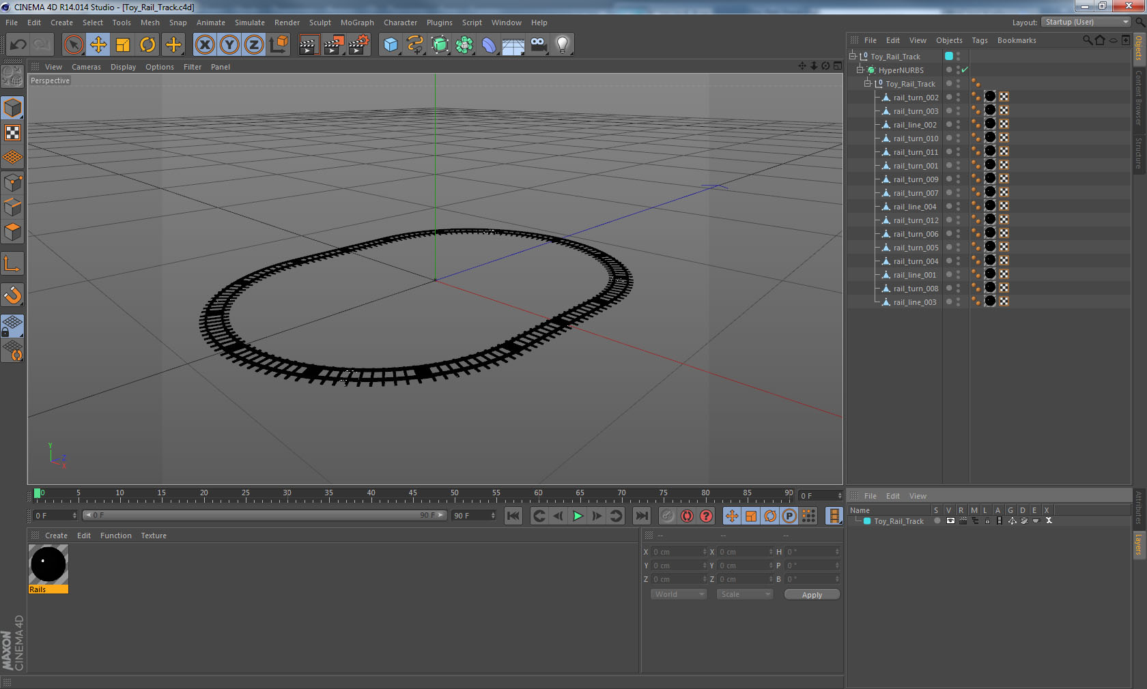Enable Polygons mode

12,232
